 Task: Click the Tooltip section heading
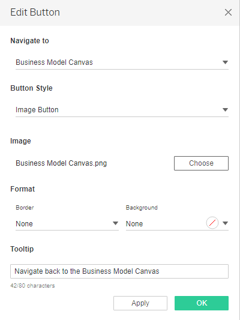(x=22, y=249)
